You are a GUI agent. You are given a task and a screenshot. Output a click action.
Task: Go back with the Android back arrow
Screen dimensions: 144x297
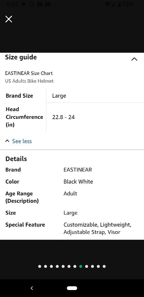coord(32,288)
